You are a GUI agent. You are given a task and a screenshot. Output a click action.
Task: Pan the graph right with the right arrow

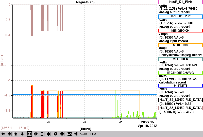tap(9, 134)
